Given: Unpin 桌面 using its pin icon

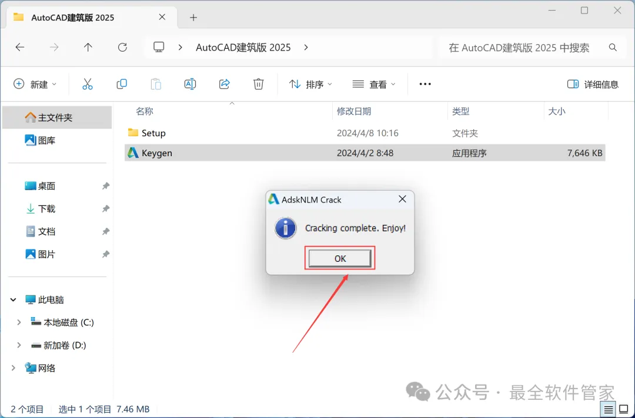Looking at the screenshot, I should [x=105, y=186].
